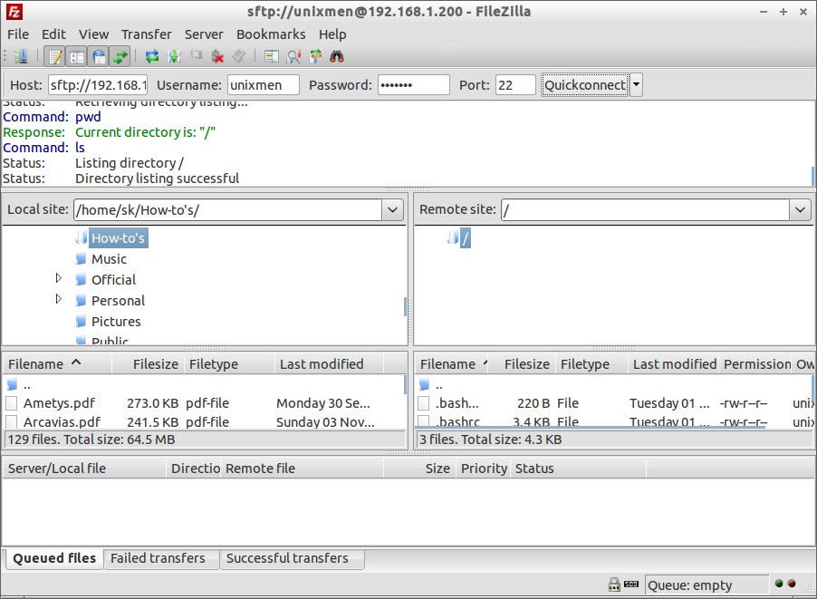Open directory listing filters dialog icon
The width and height of the screenshot is (817, 599).
(x=272, y=56)
